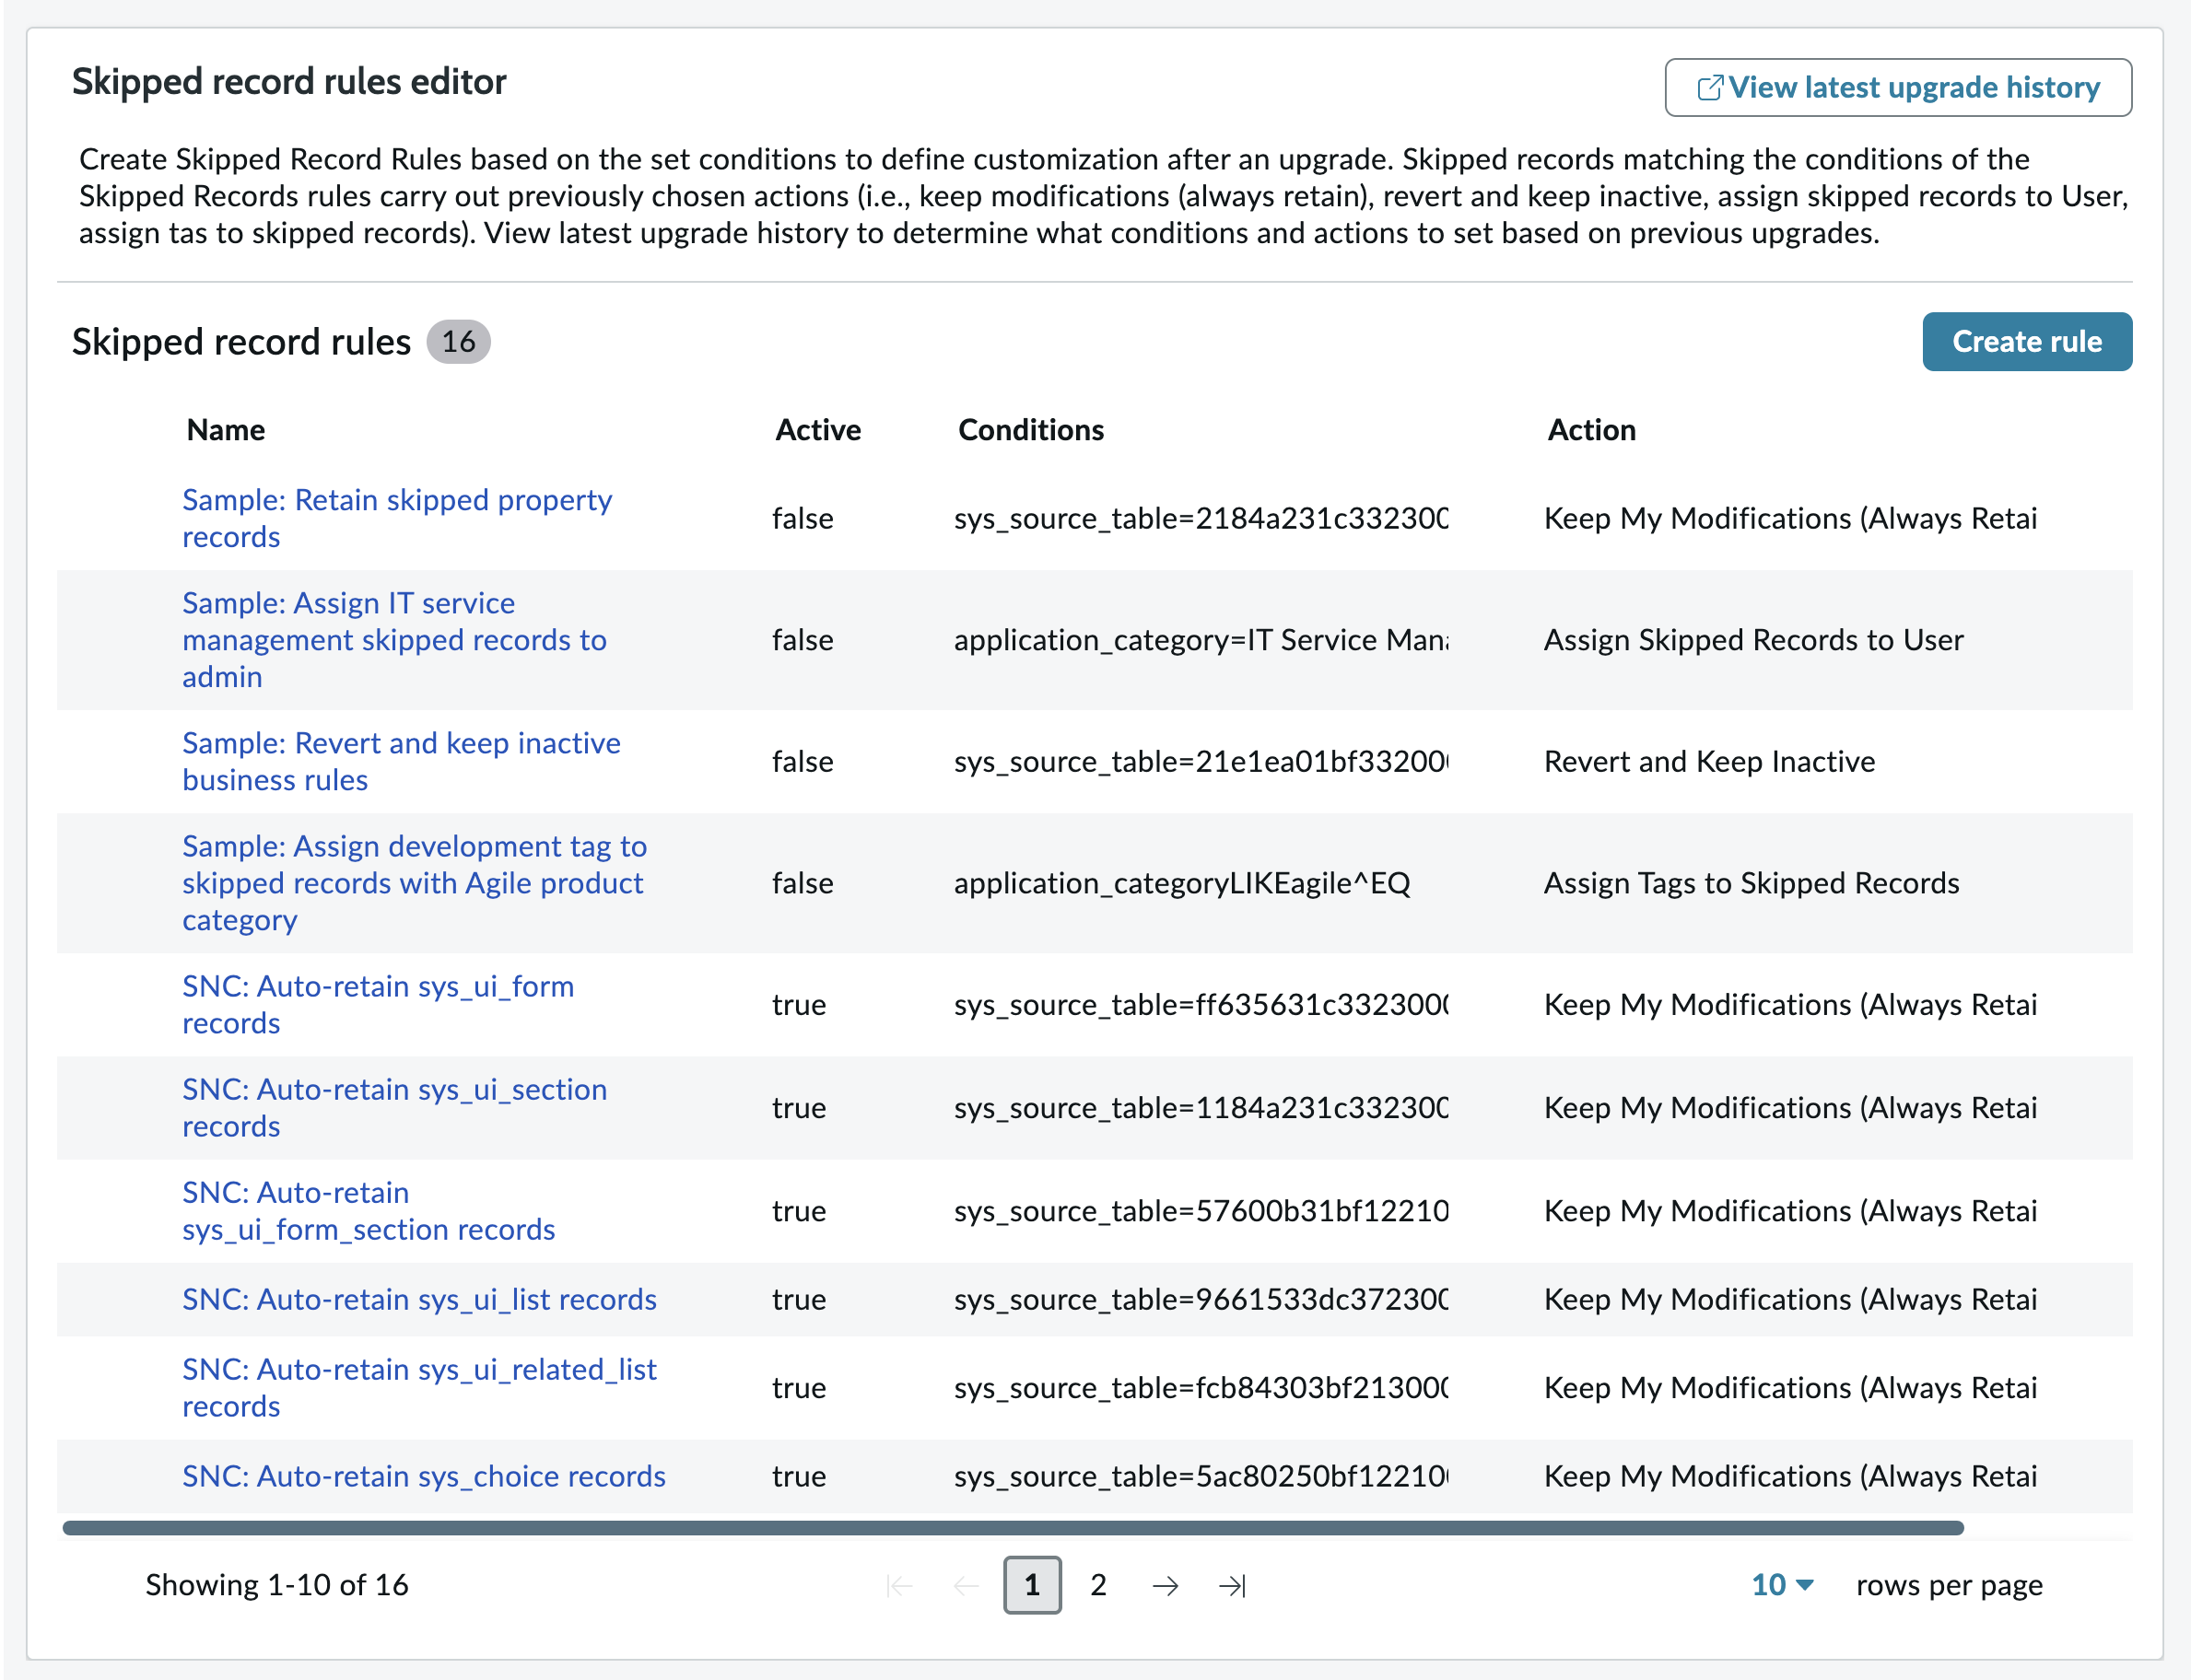
Task: Click Assign Tags to Skipped Records cell
Action: (1751, 883)
